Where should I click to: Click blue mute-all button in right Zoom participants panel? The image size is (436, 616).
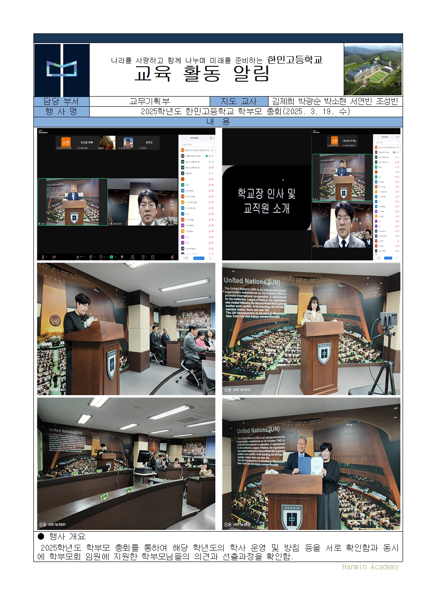tap(388, 258)
